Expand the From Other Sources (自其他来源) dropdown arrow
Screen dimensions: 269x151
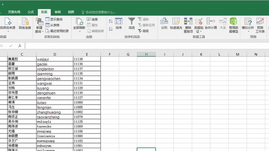point(8,31)
